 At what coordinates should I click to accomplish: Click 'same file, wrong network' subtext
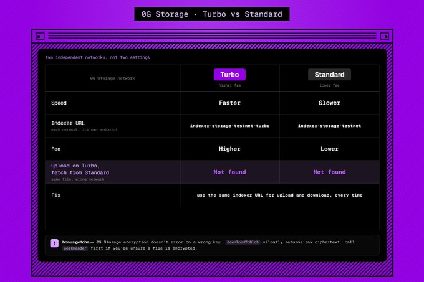click(x=77, y=179)
